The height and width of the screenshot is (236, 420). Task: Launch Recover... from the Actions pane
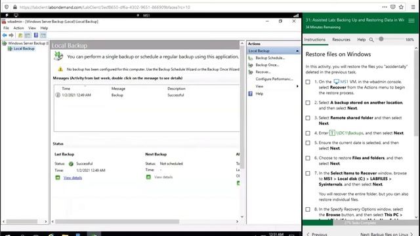click(263, 72)
